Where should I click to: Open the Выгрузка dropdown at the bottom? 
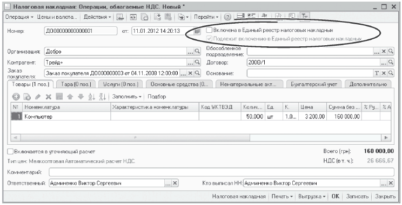click(x=312, y=196)
